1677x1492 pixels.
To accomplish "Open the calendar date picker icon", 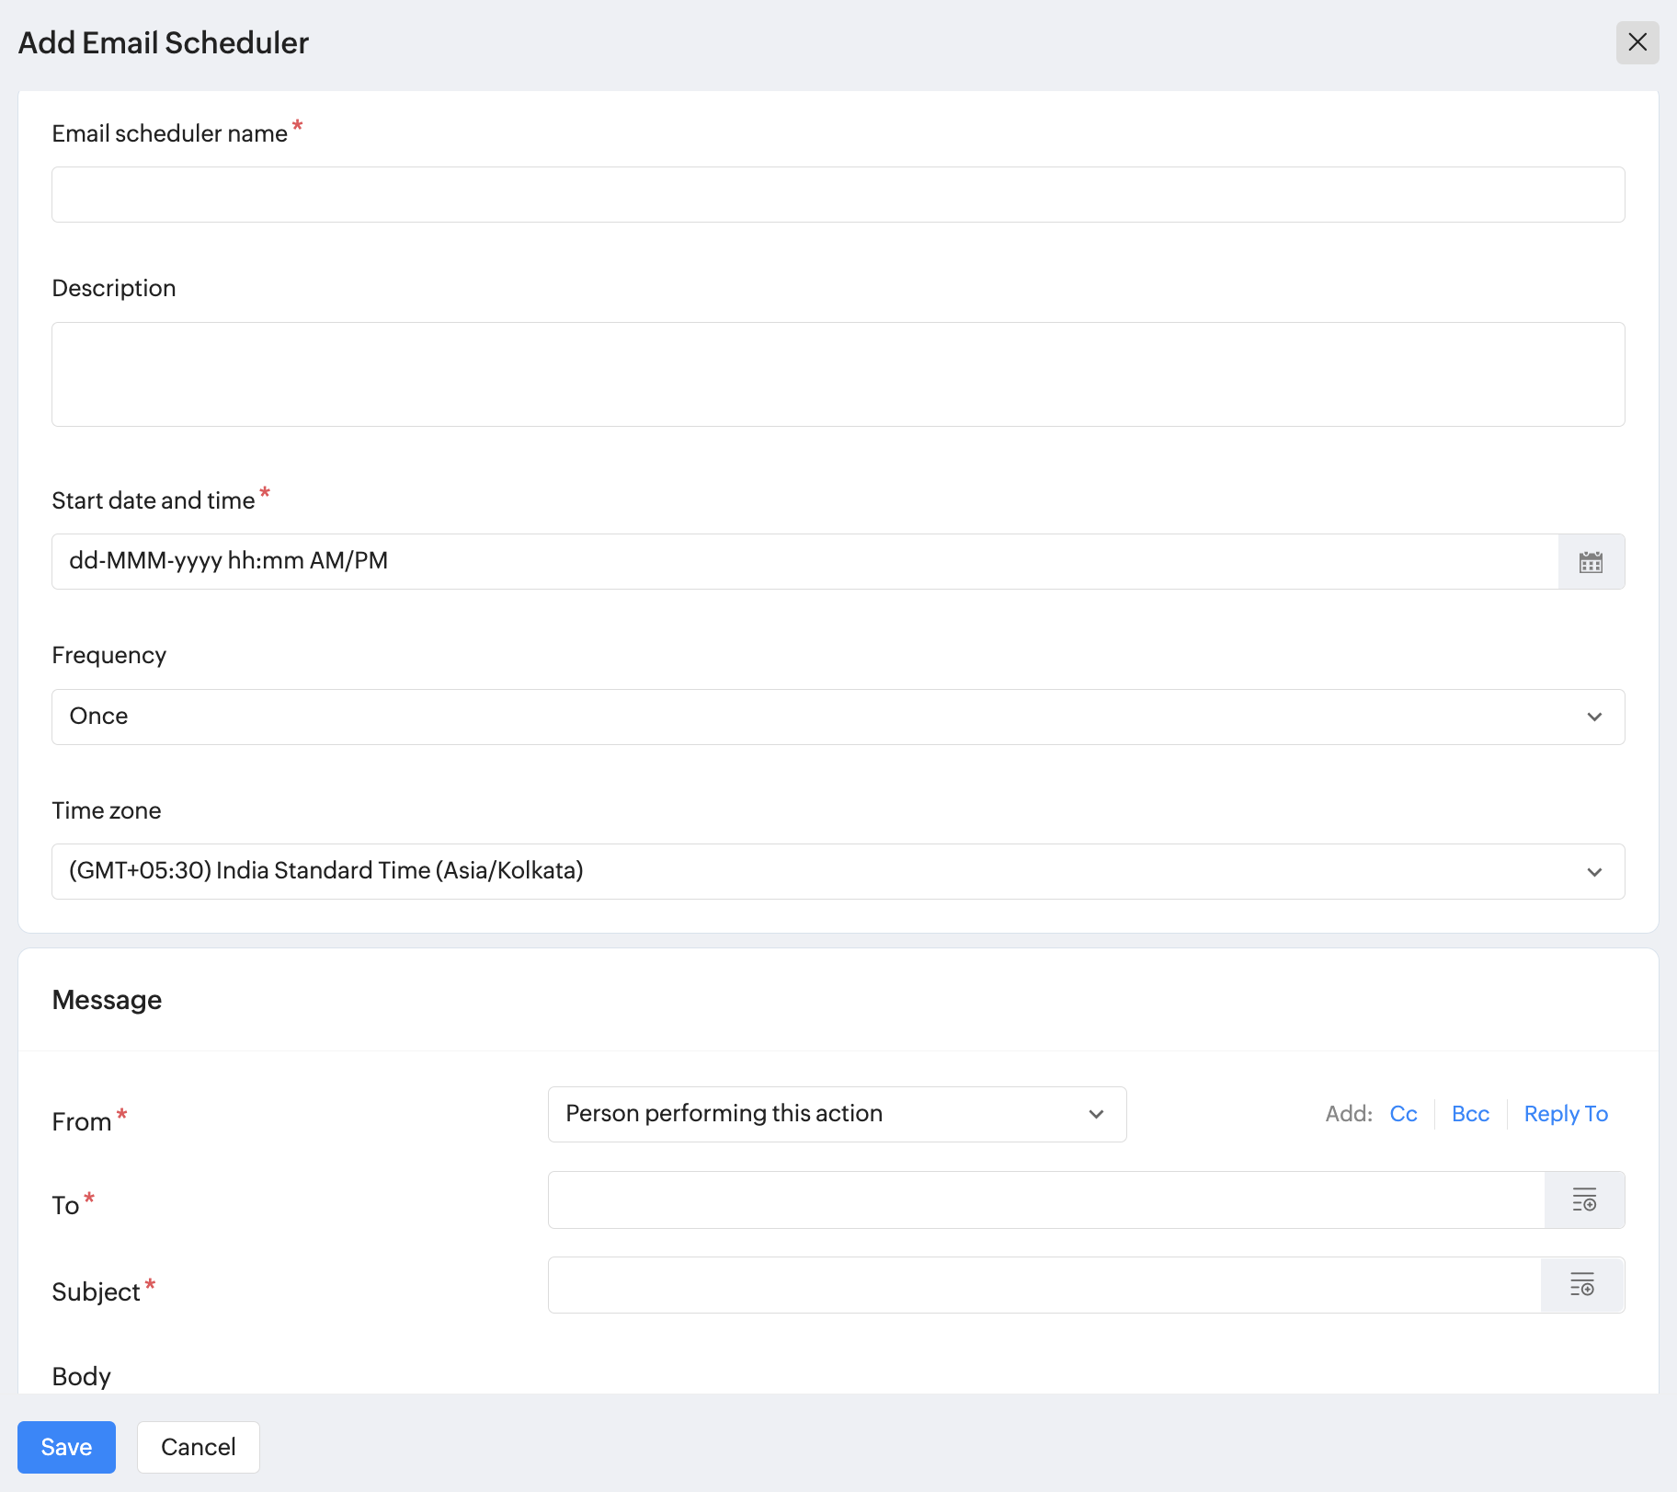I will pos(1591,562).
